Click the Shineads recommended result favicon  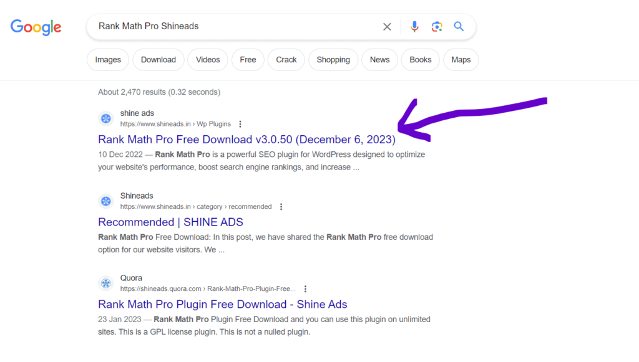[106, 201]
